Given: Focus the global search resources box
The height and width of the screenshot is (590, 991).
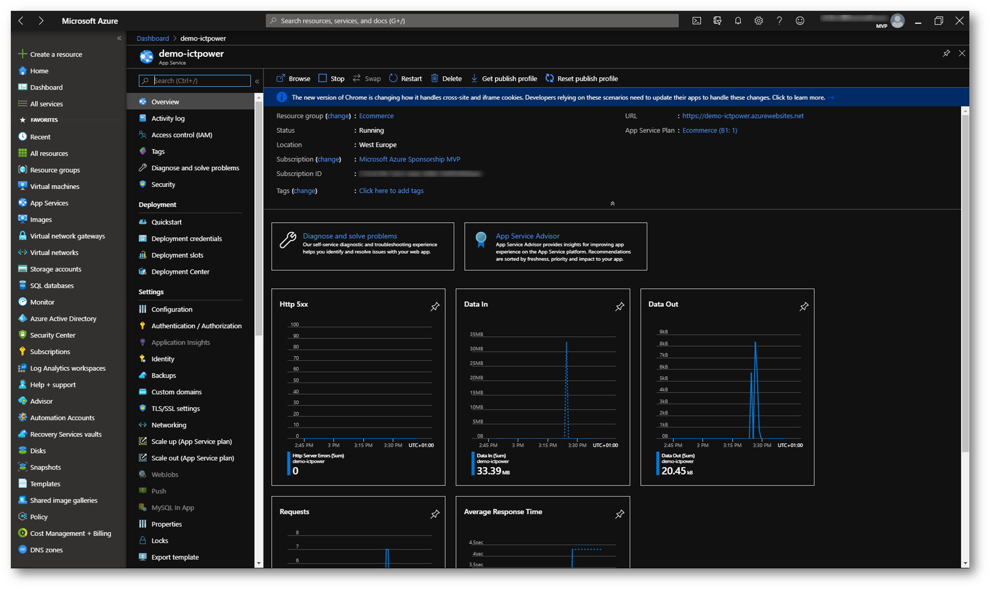Looking at the screenshot, I should click(x=472, y=21).
